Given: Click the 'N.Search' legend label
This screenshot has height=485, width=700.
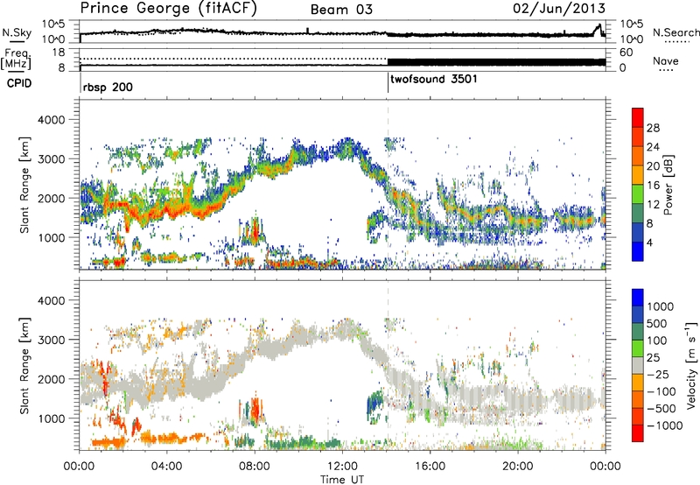Looking at the screenshot, I should click(x=675, y=32).
